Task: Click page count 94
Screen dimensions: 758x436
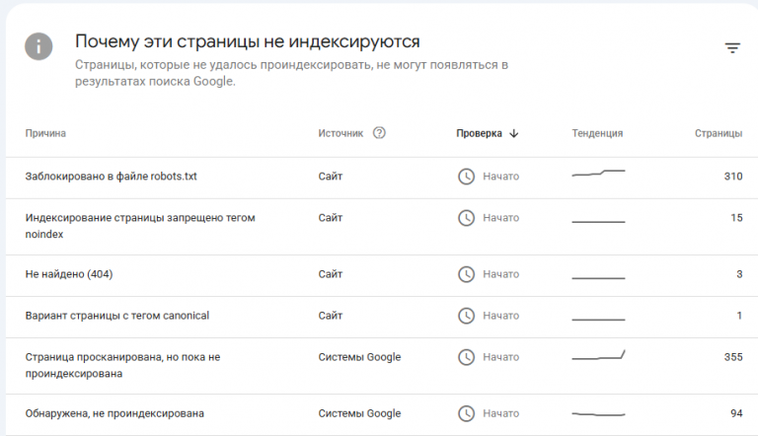Action: (x=736, y=413)
